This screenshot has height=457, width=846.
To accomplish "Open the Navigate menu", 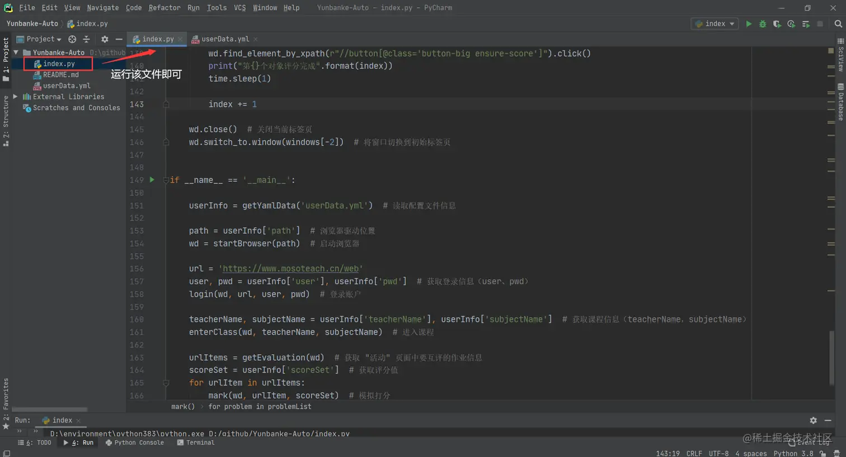I will [x=103, y=8].
